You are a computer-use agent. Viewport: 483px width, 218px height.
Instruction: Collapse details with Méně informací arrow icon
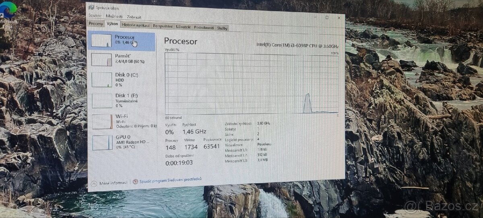point(94,183)
